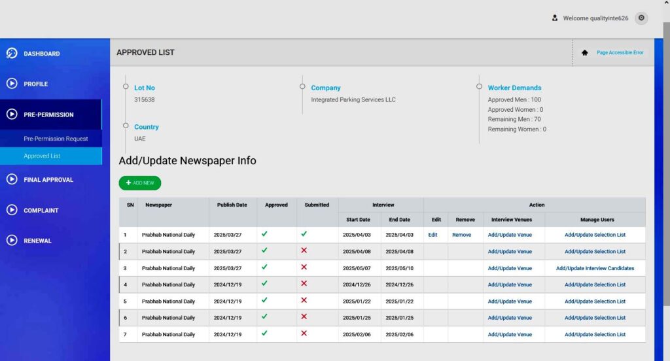Screen dimensions: 670x361
Task: Click the Page Accessible Error link
Action: click(x=620, y=52)
